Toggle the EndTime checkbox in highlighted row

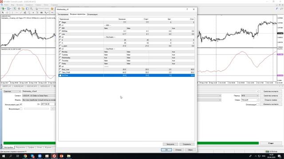click(60, 76)
